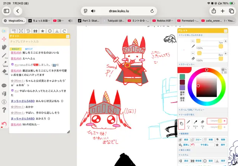Collapse the system section header

click(x=183, y=155)
